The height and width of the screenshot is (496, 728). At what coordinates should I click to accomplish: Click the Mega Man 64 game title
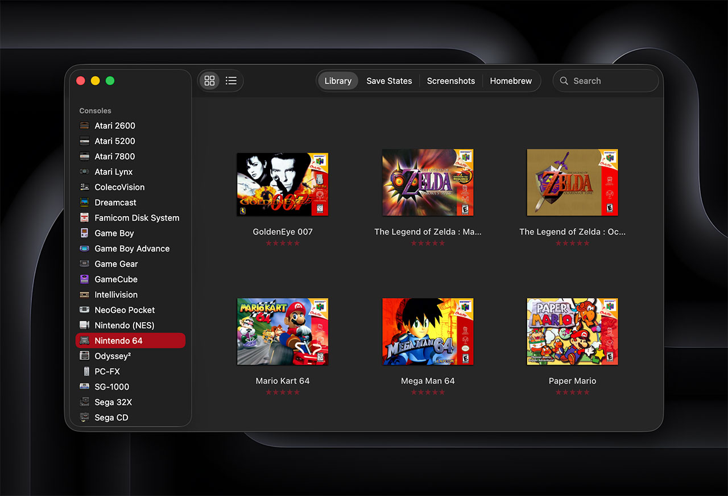point(428,381)
